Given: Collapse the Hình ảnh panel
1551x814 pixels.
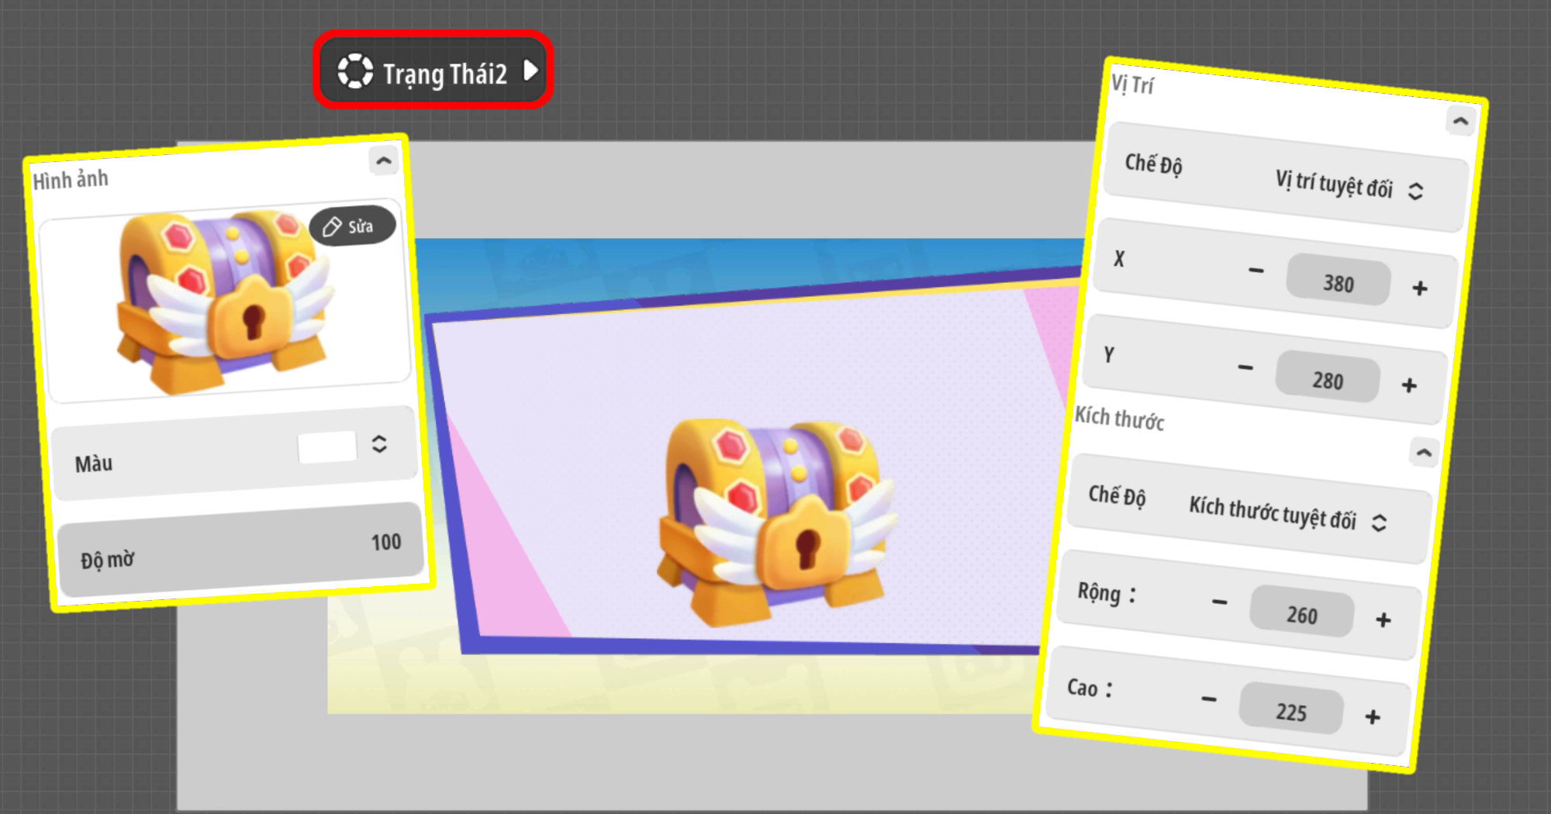Looking at the screenshot, I should [x=383, y=161].
